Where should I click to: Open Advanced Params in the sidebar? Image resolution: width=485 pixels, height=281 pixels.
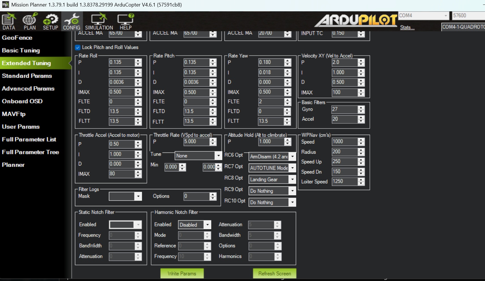pyautogui.click(x=28, y=88)
